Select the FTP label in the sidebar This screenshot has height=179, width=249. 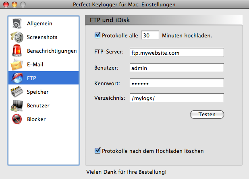(31, 78)
